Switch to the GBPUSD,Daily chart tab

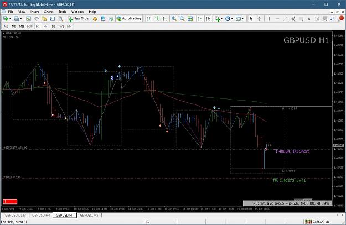pos(16,215)
